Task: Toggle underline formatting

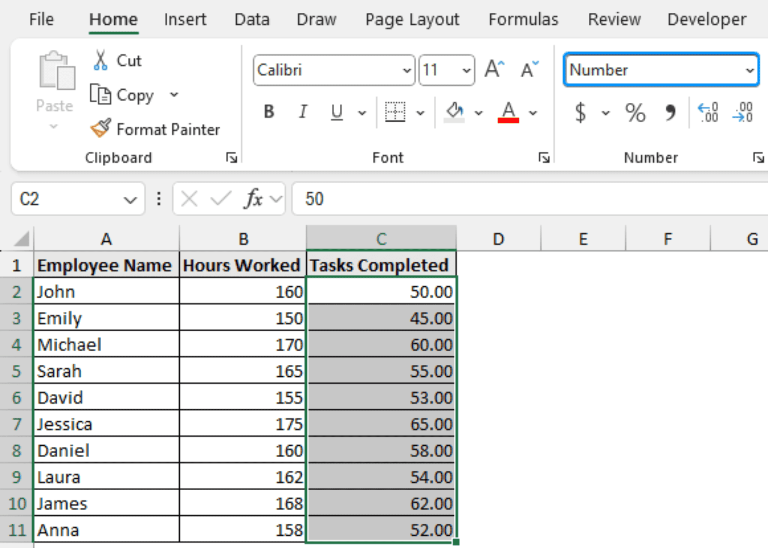Action: pos(336,112)
